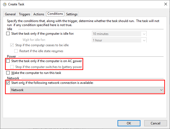Check restart if idle state resumes
Image resolution: width=170 pixels, height=129 pixels.
point(16,51)
